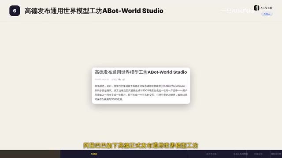
Task: Select the 科技公司 segment in the bottom bar
Action: pyautogui.click(x=258, y=154)
